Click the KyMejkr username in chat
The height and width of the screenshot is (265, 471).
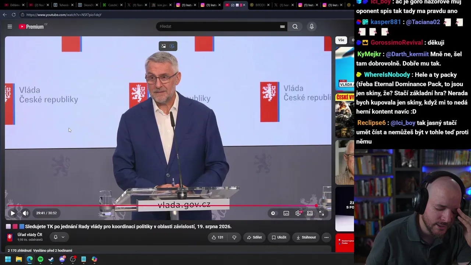pos(369,54)
